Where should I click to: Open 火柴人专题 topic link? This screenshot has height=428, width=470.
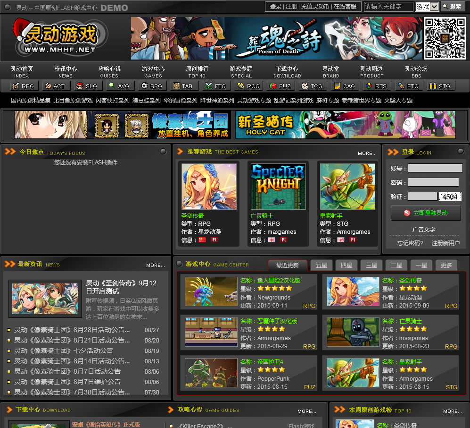pos(398,100)
